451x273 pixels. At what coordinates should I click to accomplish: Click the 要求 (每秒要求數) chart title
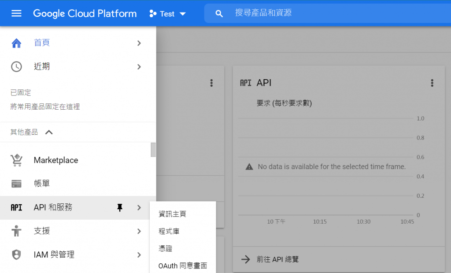coord(284,103)
